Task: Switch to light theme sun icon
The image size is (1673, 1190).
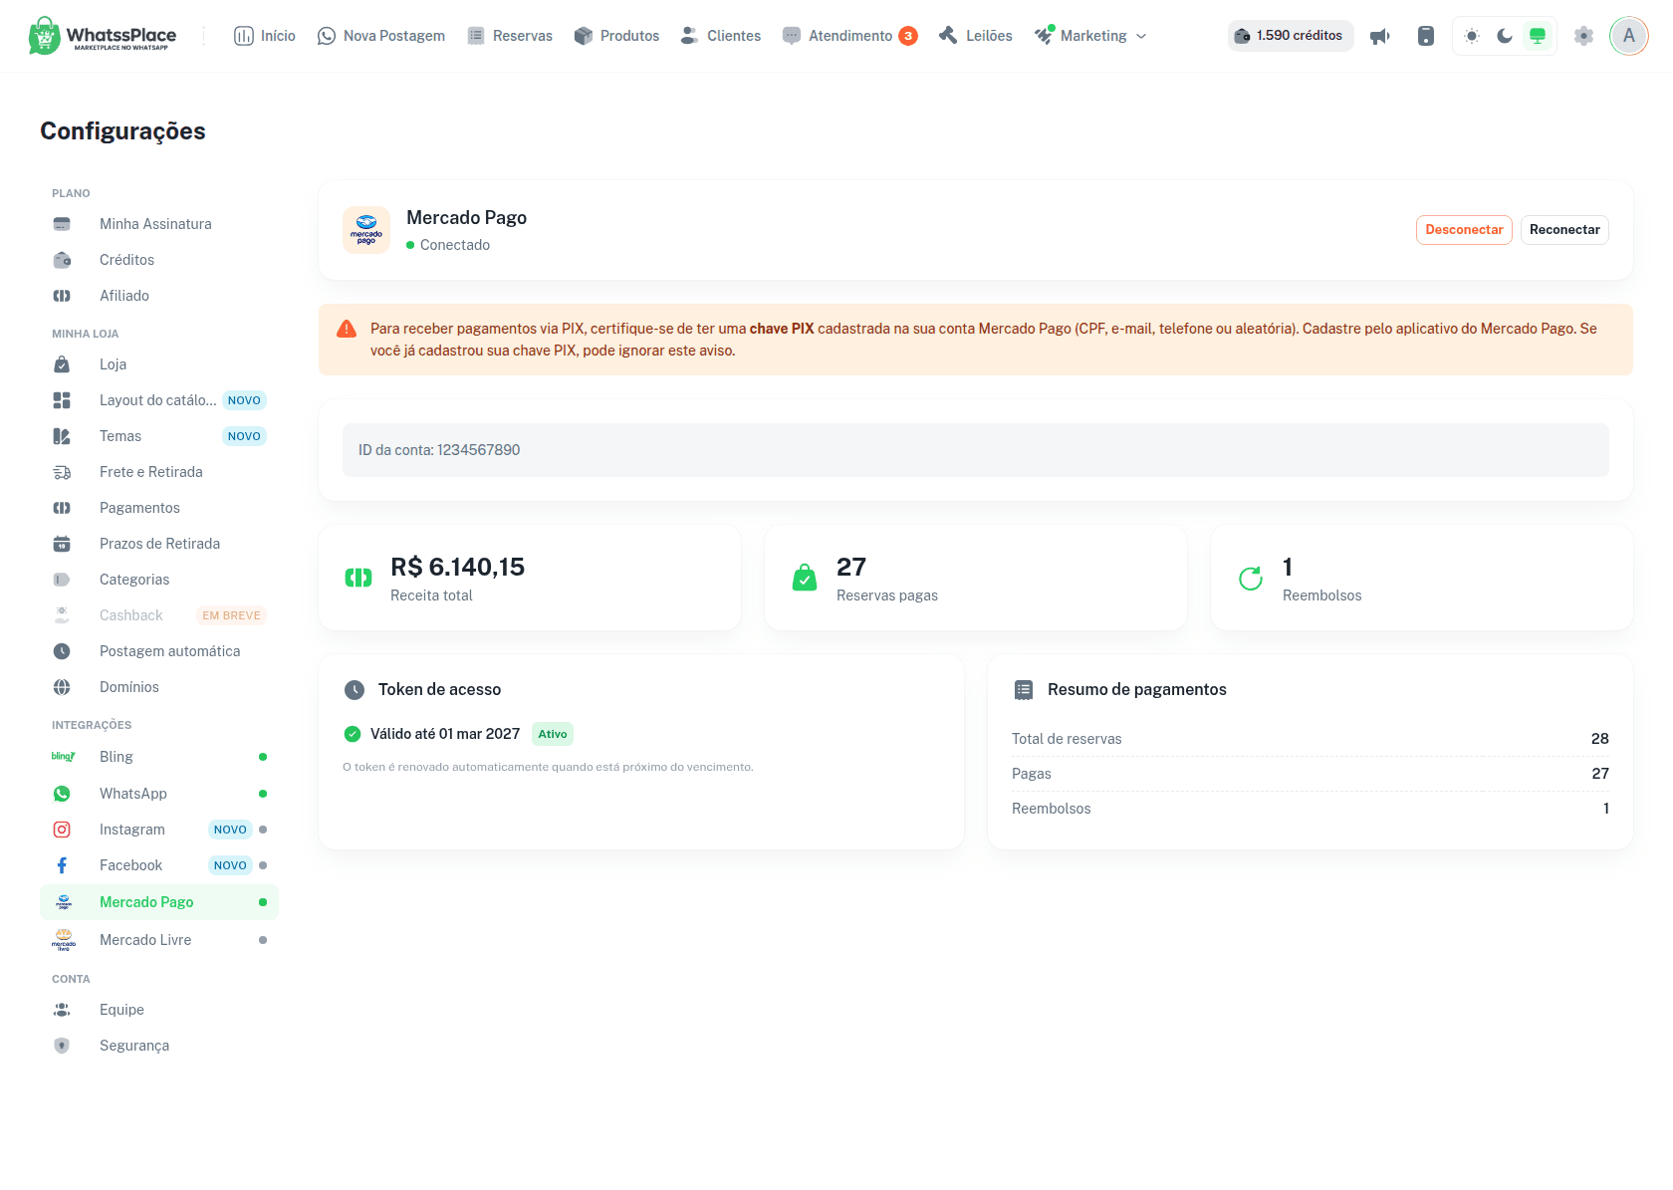Action: click(1472, 36)
